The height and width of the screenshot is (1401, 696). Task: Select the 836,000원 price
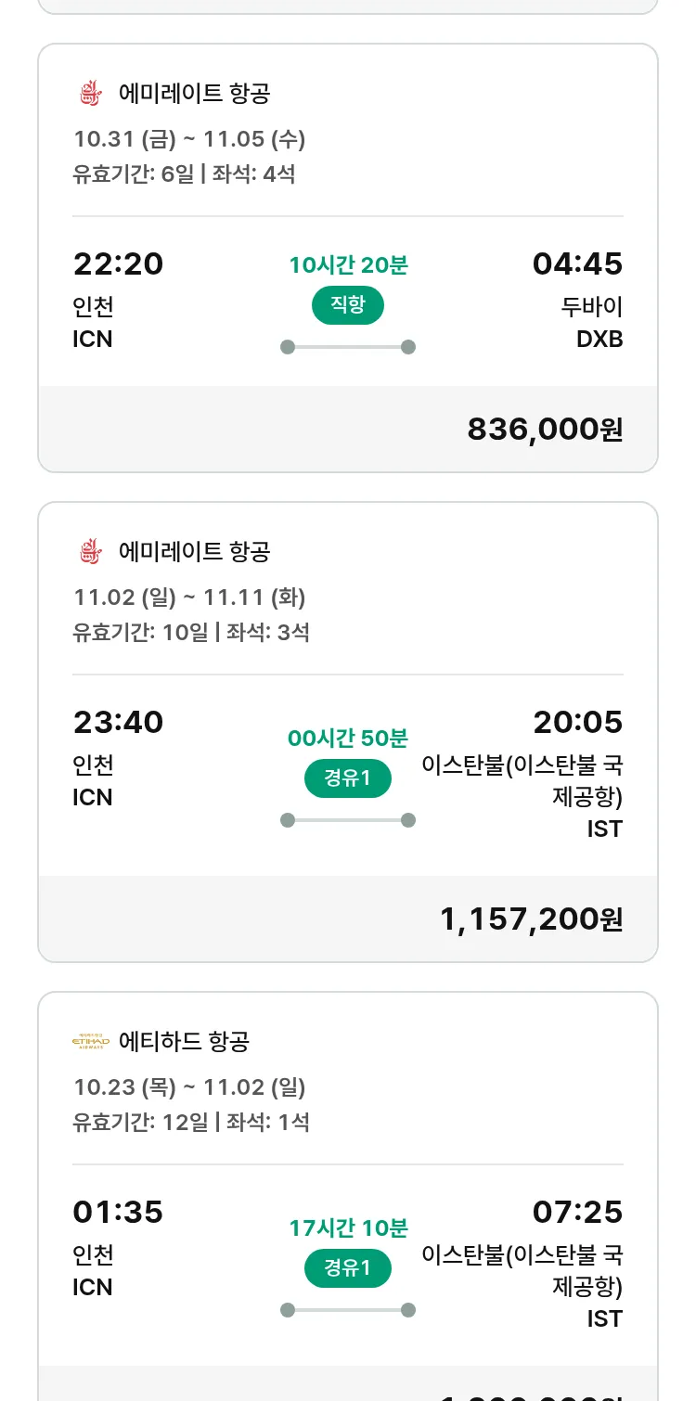[x=545, y=430]
